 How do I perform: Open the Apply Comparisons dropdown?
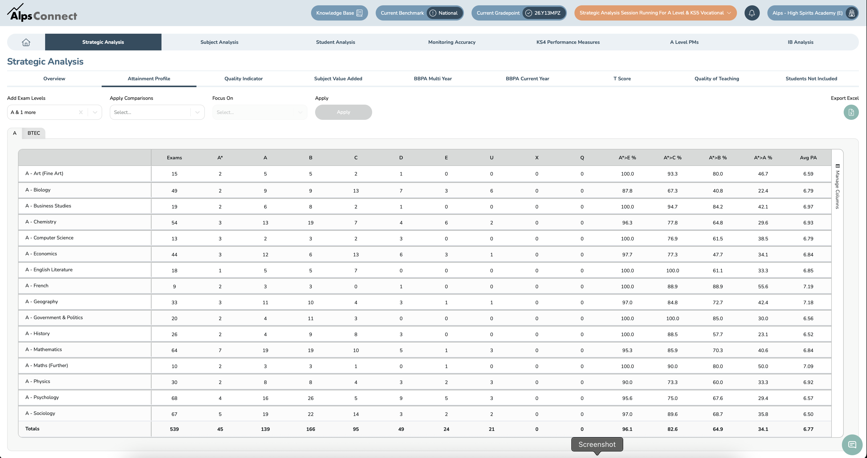(157, 112)
